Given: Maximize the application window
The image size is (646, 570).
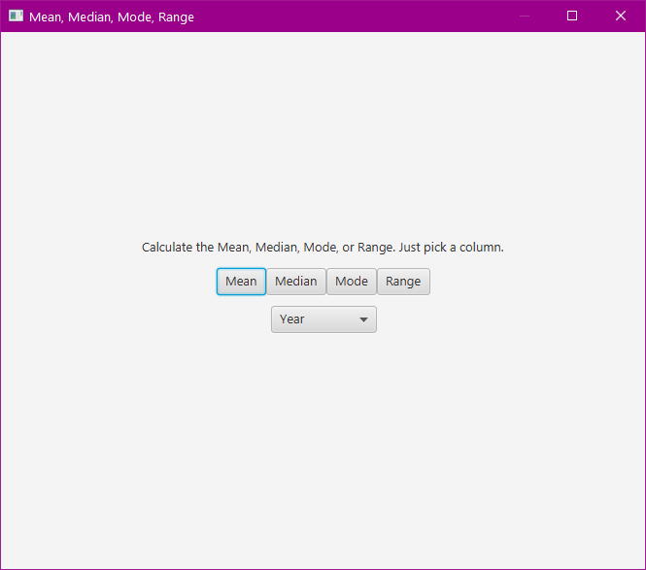Looking at the screenshot, I should pos(572,17).
